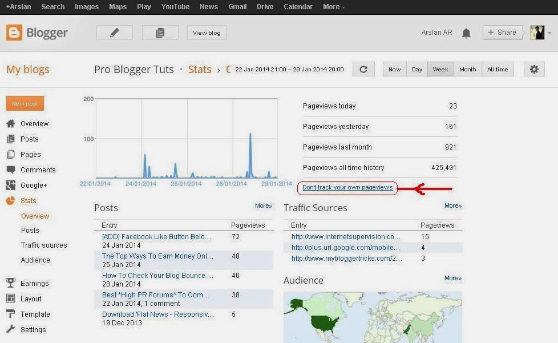
Task: Click Pageviews all time history value 425,491
Action: click(x=443, y=168)
